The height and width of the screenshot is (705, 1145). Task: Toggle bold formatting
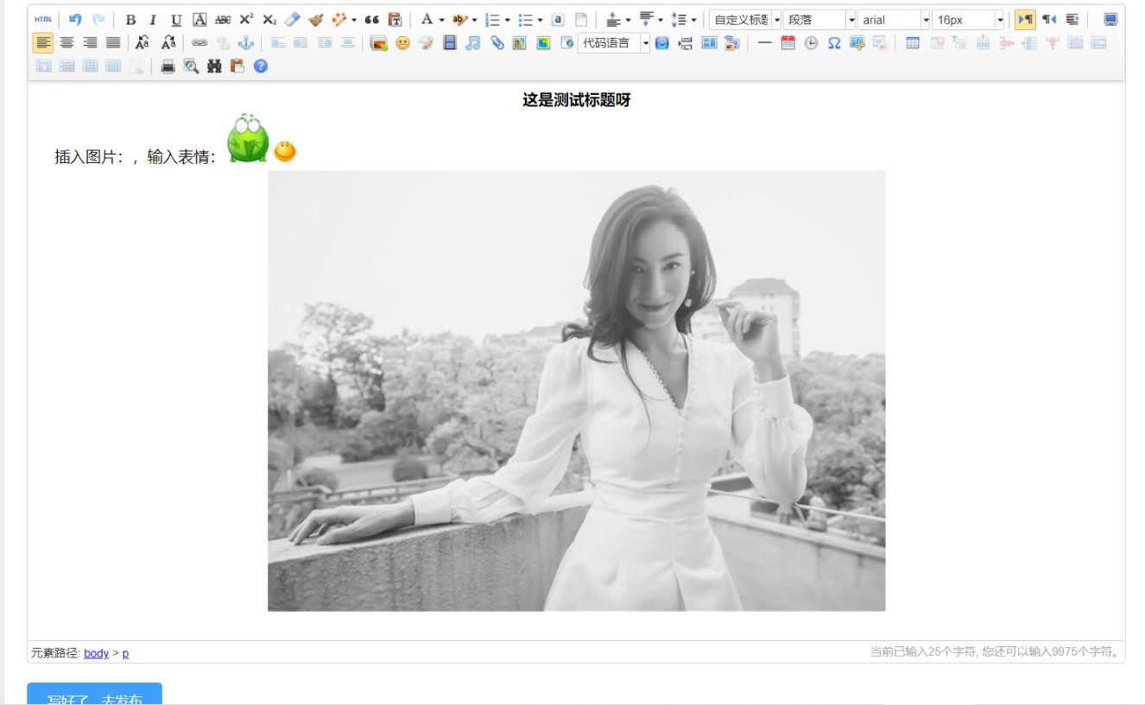pyautogui.click(x=131, y=19)
